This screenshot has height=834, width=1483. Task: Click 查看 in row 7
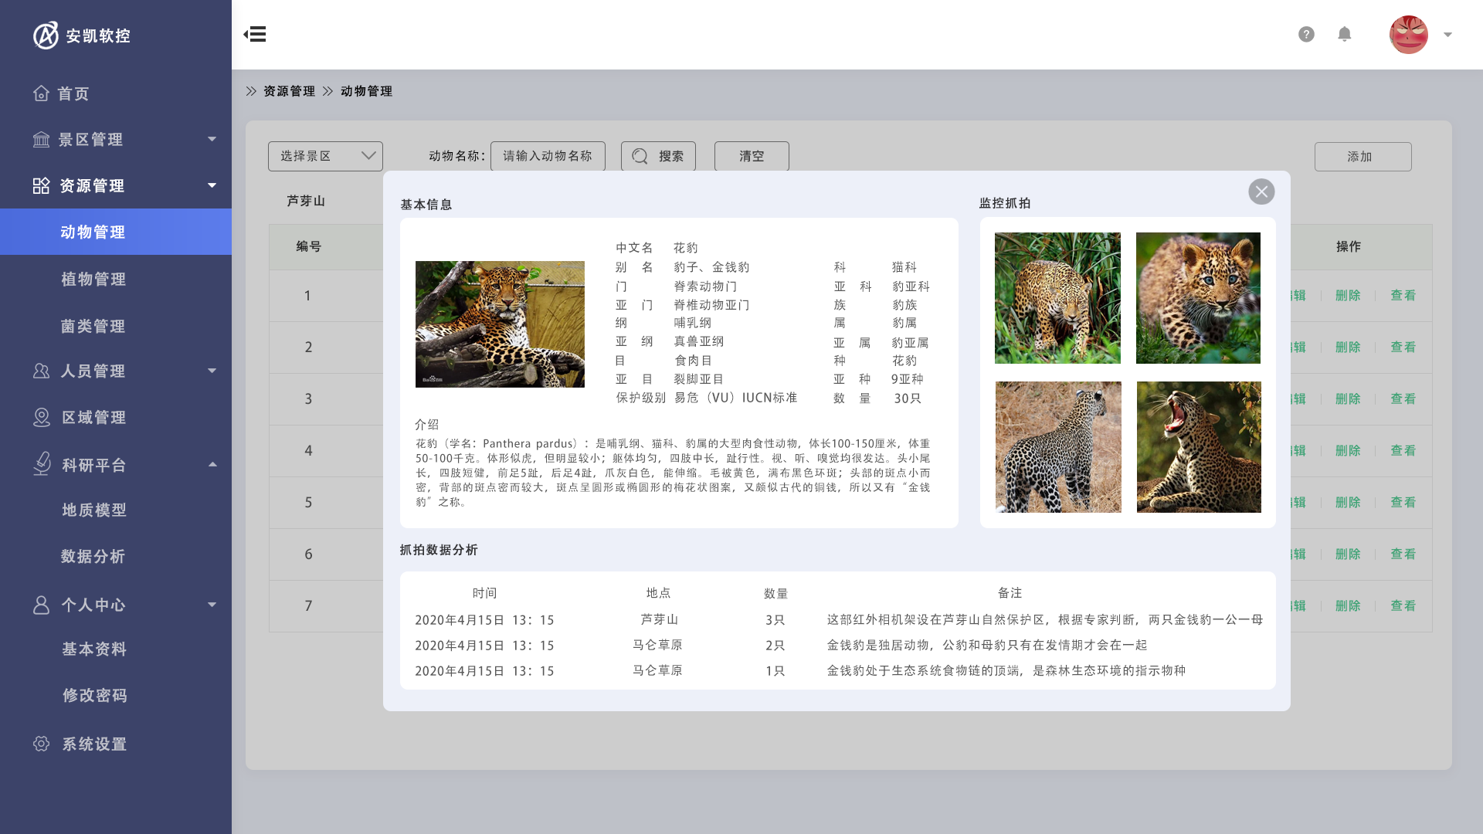click(x=1403, y=605)
